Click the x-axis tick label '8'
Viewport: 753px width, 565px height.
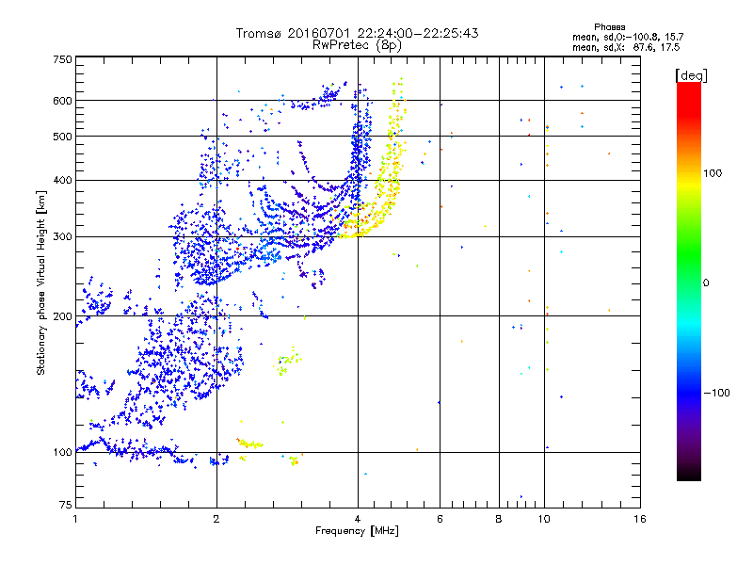(x=499, y=519)
